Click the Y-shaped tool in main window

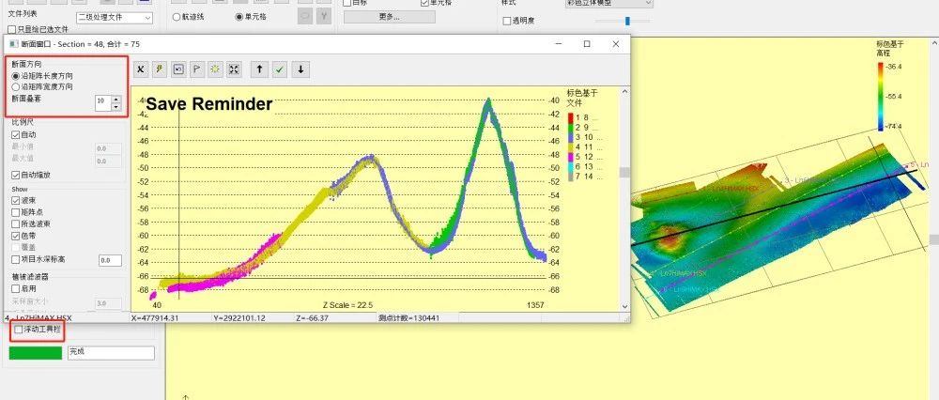323,17
